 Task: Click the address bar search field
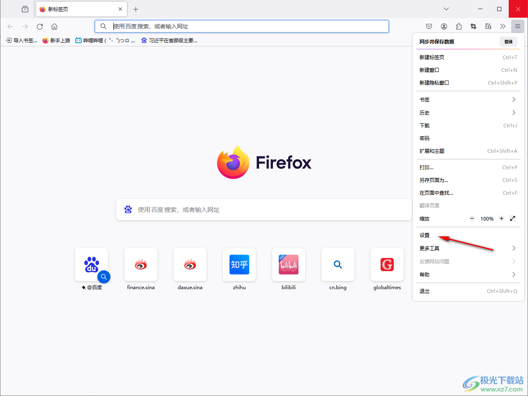[242, 26]
